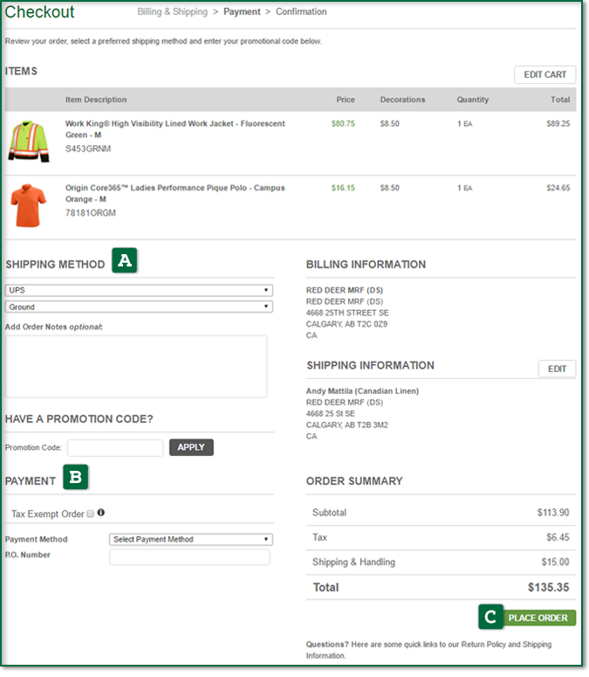Click into the Promotion Code field
This screenshot has width=589, height=677.
tap(115, 448)
